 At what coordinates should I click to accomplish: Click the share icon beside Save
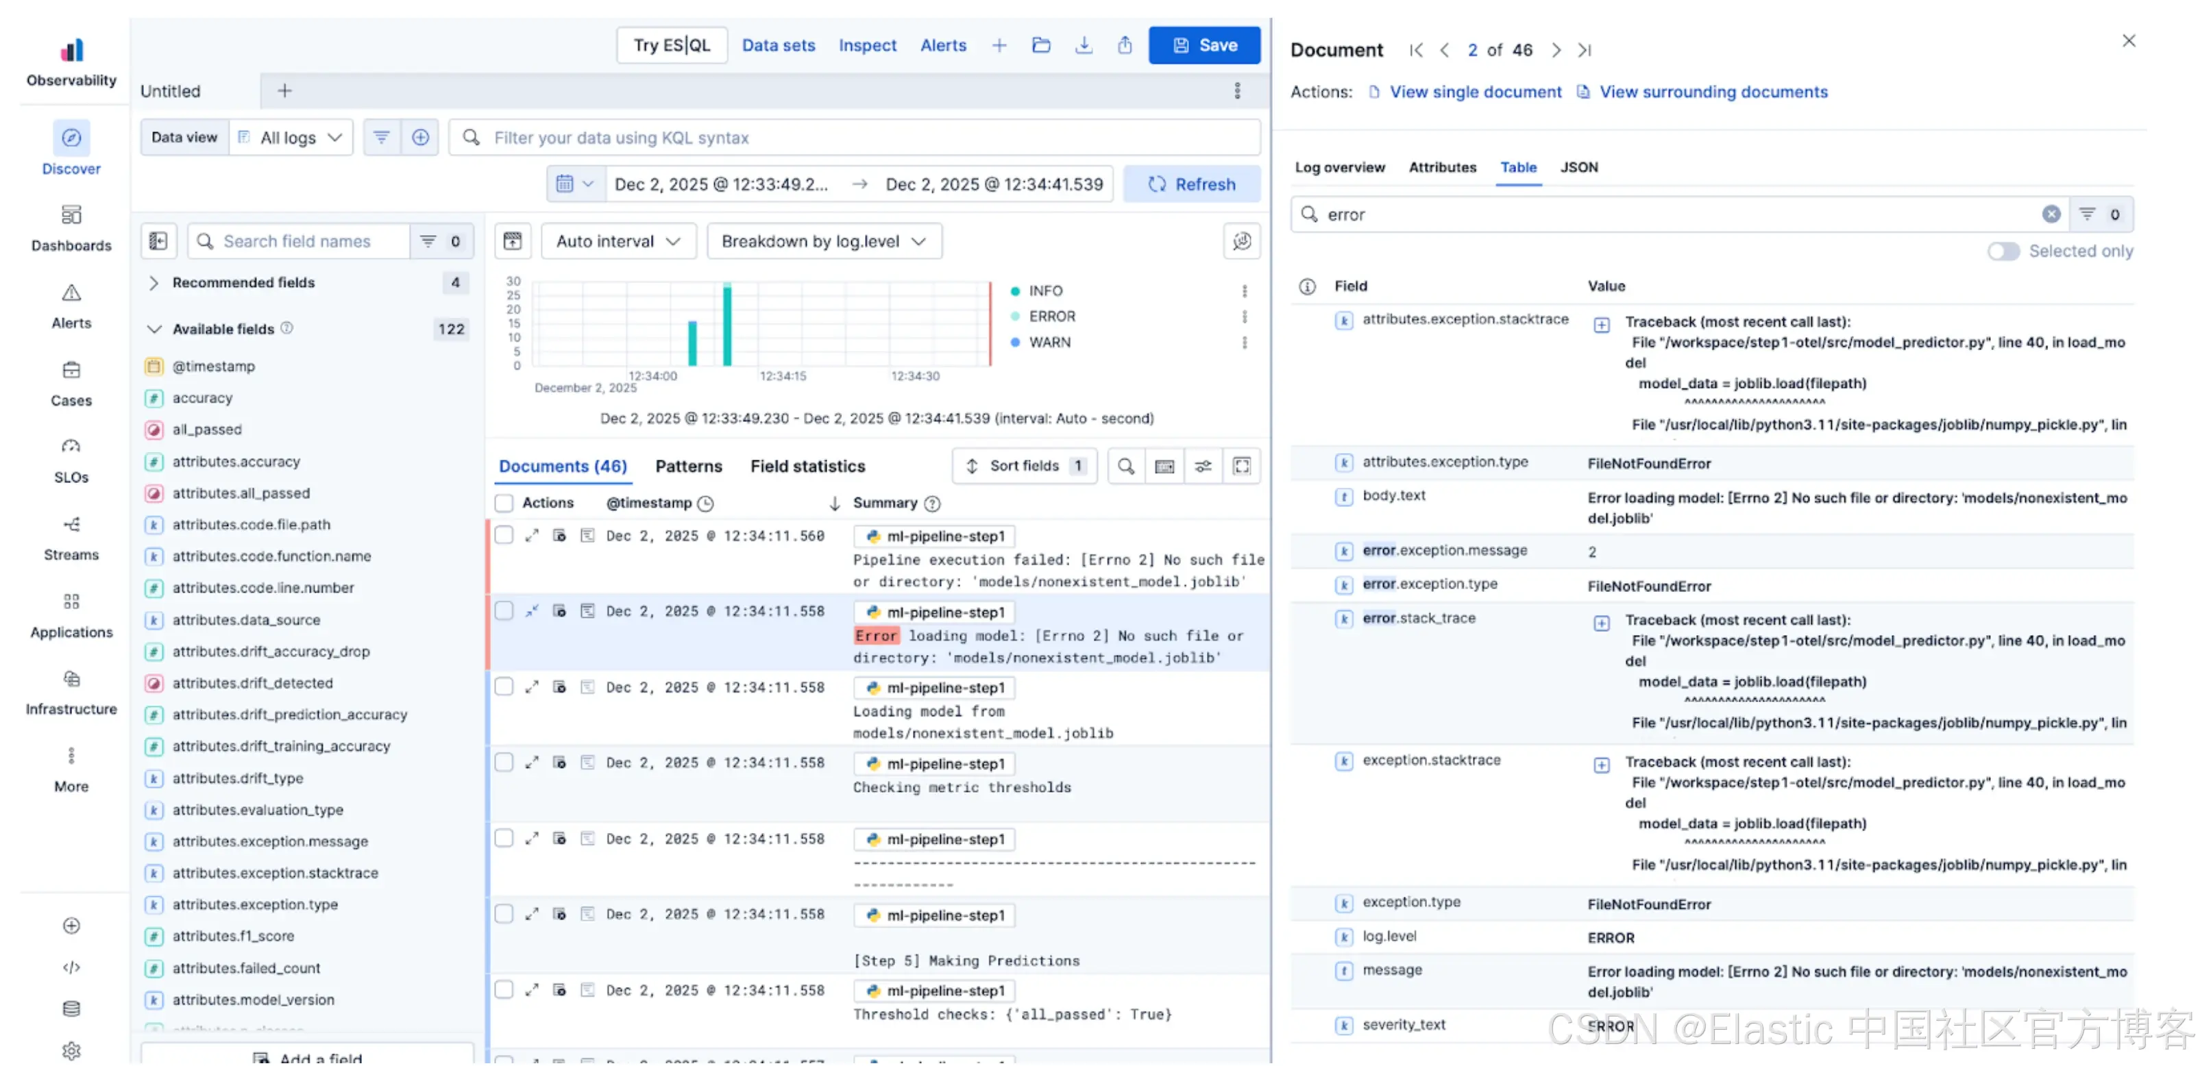tap(1125, 45)
